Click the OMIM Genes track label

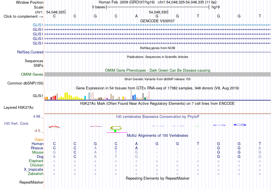pyautogui.click(x=32, y=74)
